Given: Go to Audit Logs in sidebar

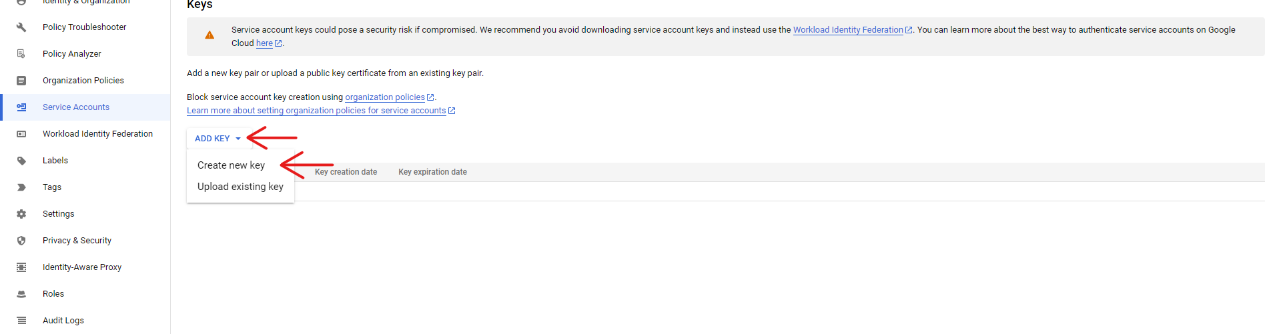Looking at the screenshot, I should coord(63,321).
